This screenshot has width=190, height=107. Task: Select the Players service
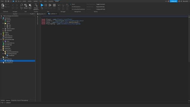click(7, 32)
